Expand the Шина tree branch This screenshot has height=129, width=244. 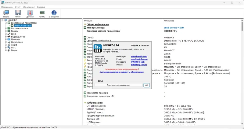pyautogui.click(x=6, y=34)
